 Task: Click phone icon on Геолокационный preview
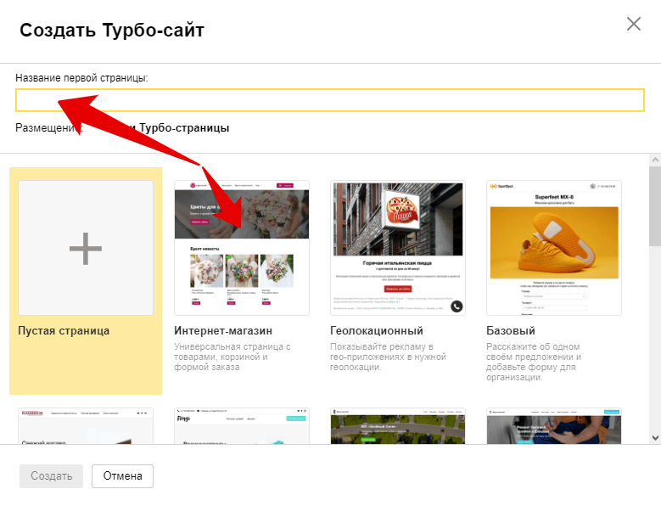coord(457,306)
